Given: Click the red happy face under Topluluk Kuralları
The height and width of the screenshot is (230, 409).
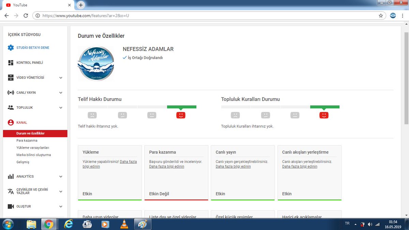Looking at the screenshot, I should coord(324,115).
